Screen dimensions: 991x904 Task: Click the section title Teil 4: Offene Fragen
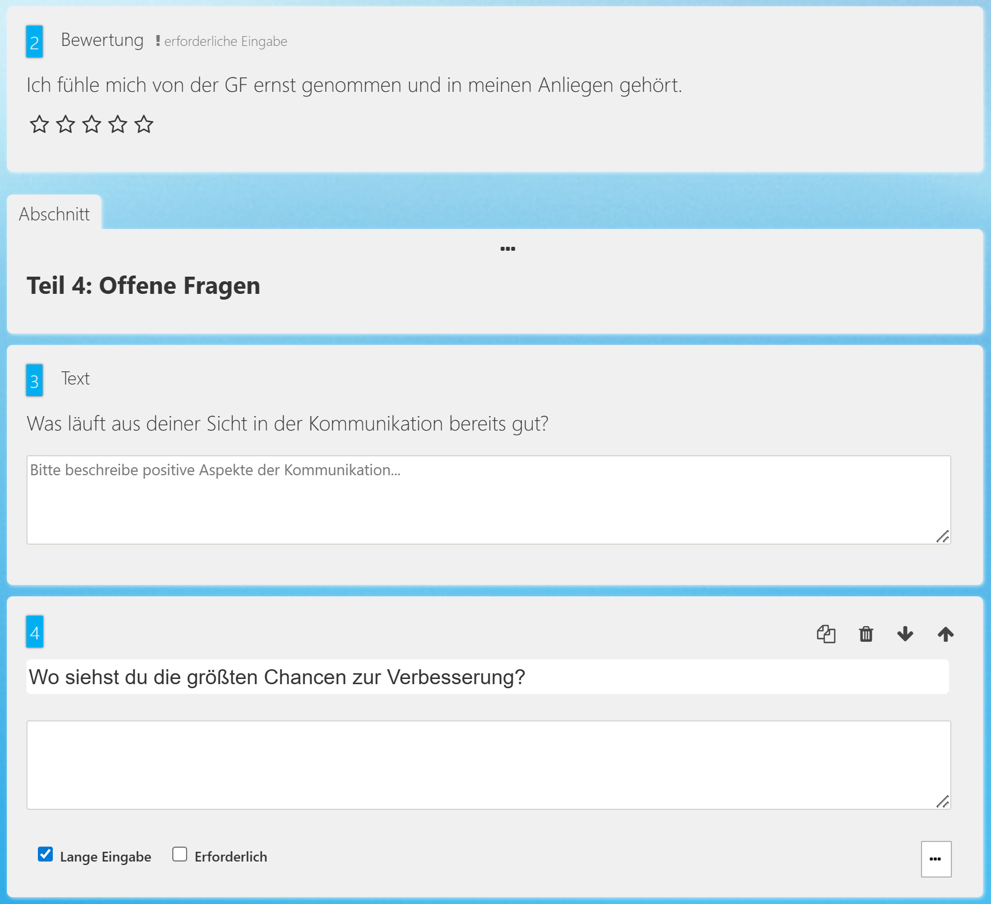143,285
